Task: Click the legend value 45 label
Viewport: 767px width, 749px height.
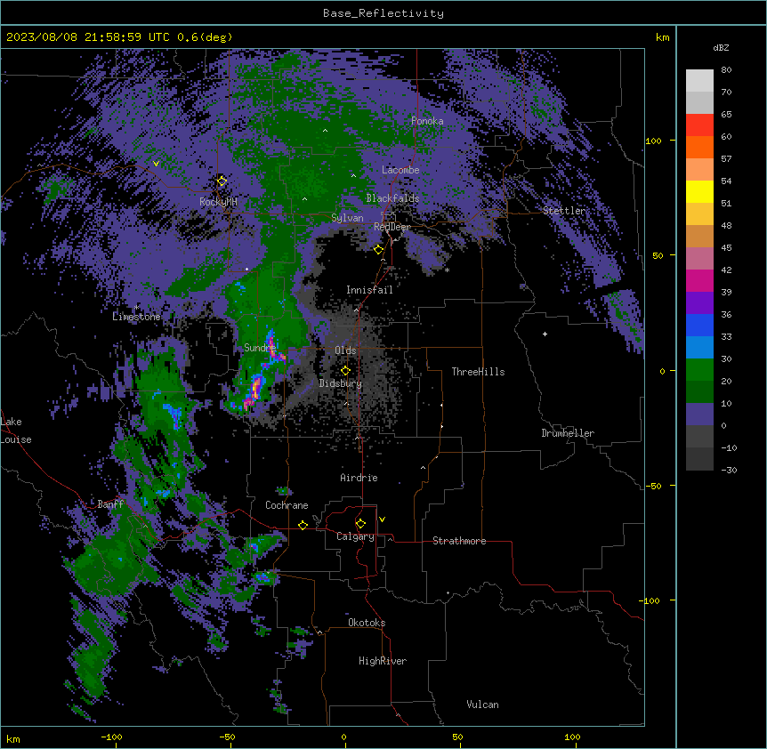Action: click(726, 248)
